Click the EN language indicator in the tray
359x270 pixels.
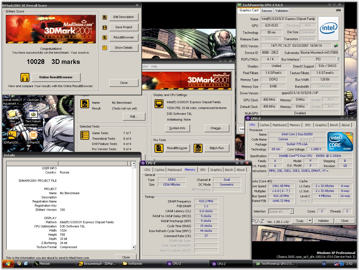coord(324,264)
